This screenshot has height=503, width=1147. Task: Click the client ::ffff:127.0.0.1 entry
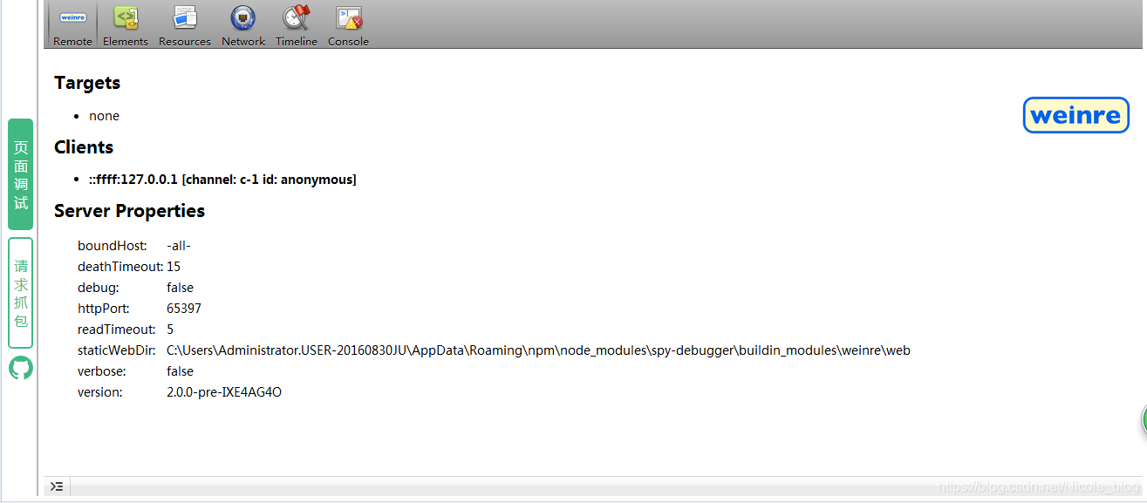pyautogui.click(x=222, y=180)
